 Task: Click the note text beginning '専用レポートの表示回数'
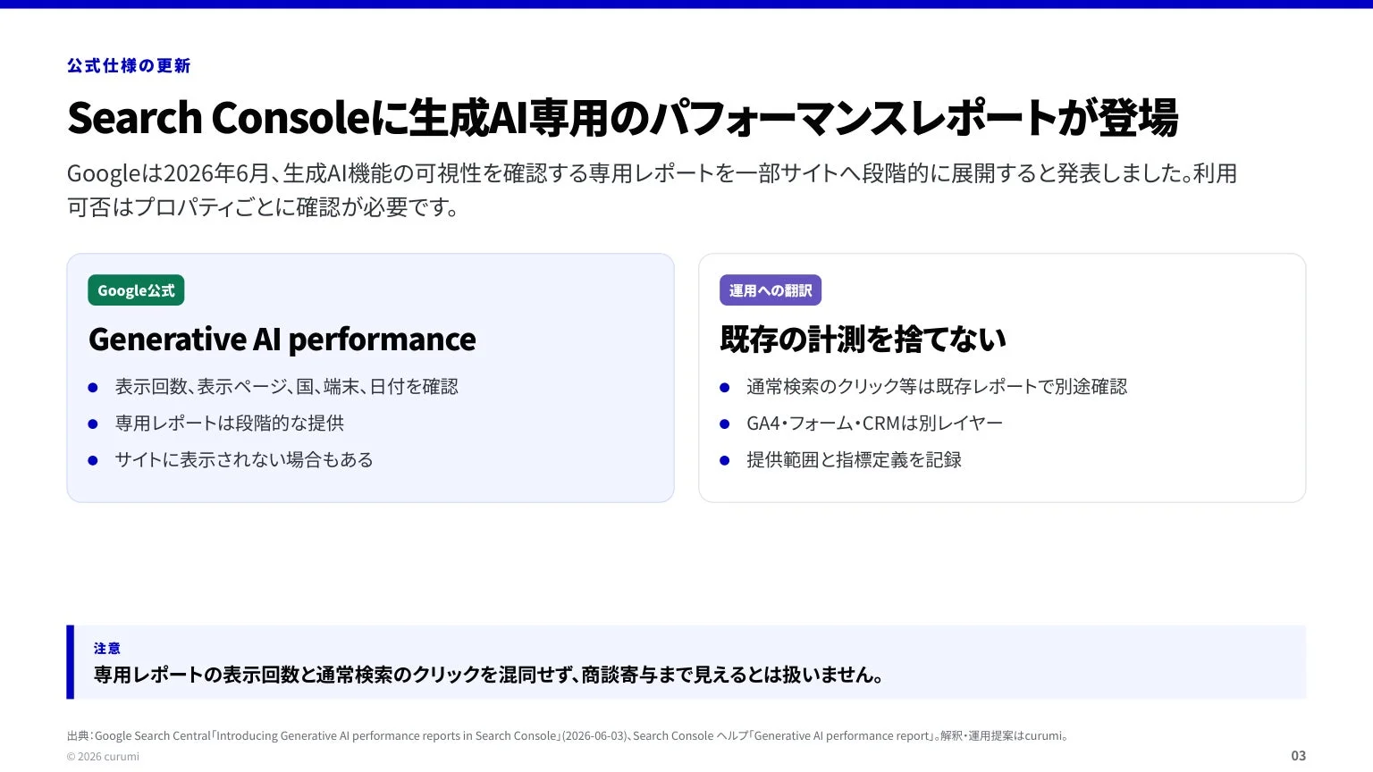click(x=489, y=675)
